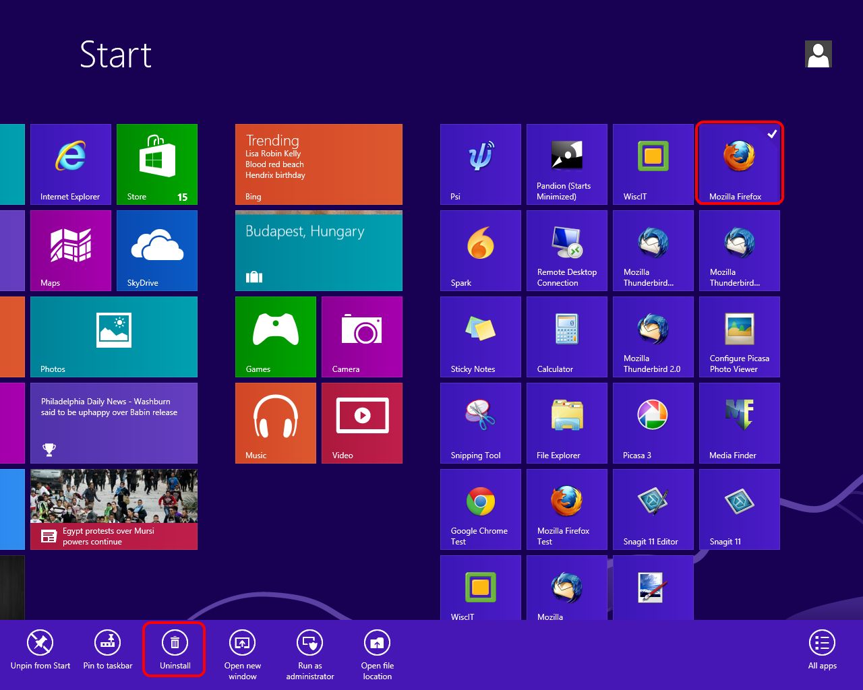Screen dimensions: 863x690
Task: Launch the Calculator tile
Action: pyautogui.click(x=567, y=337)
